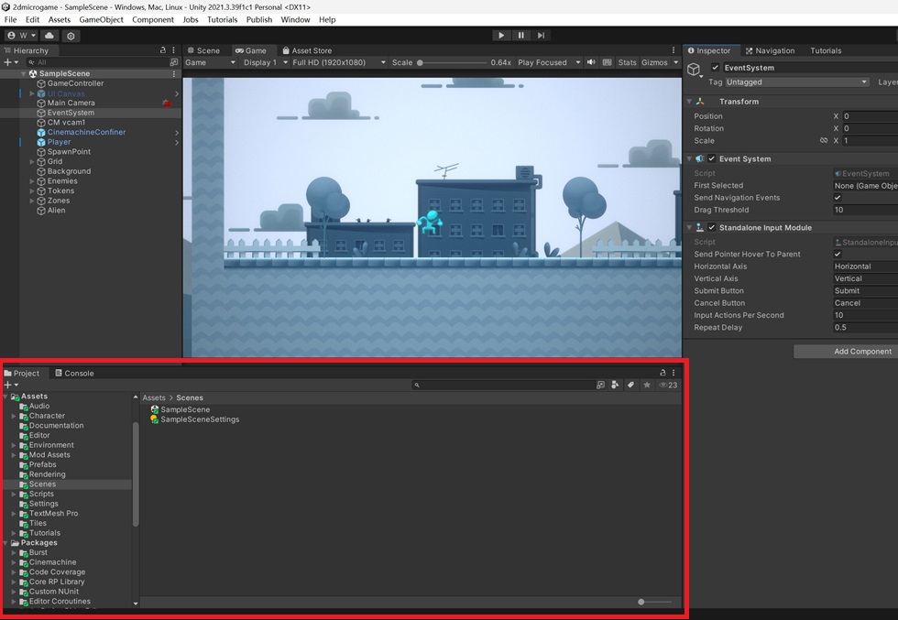Open the account dropdown icon

coord(22,36)
